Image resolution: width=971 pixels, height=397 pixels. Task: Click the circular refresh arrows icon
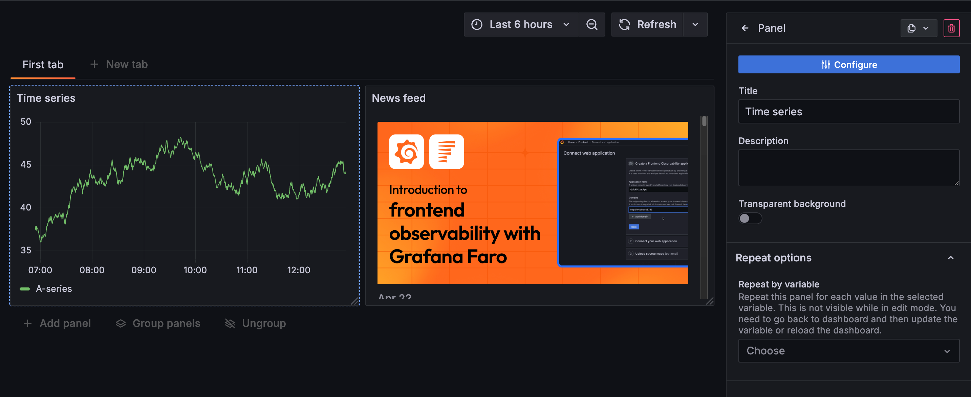[625, 24]
